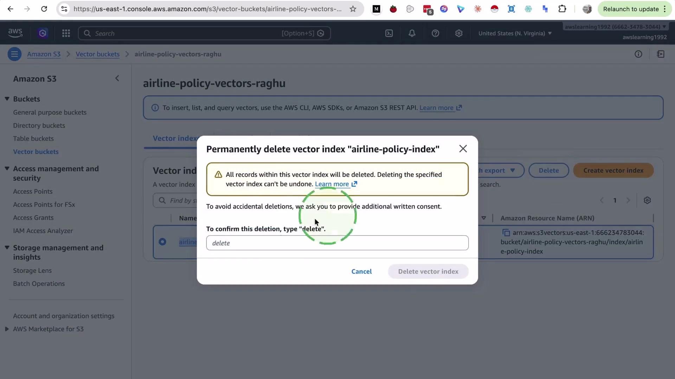Collapse Access management and security section

[7, 168]
